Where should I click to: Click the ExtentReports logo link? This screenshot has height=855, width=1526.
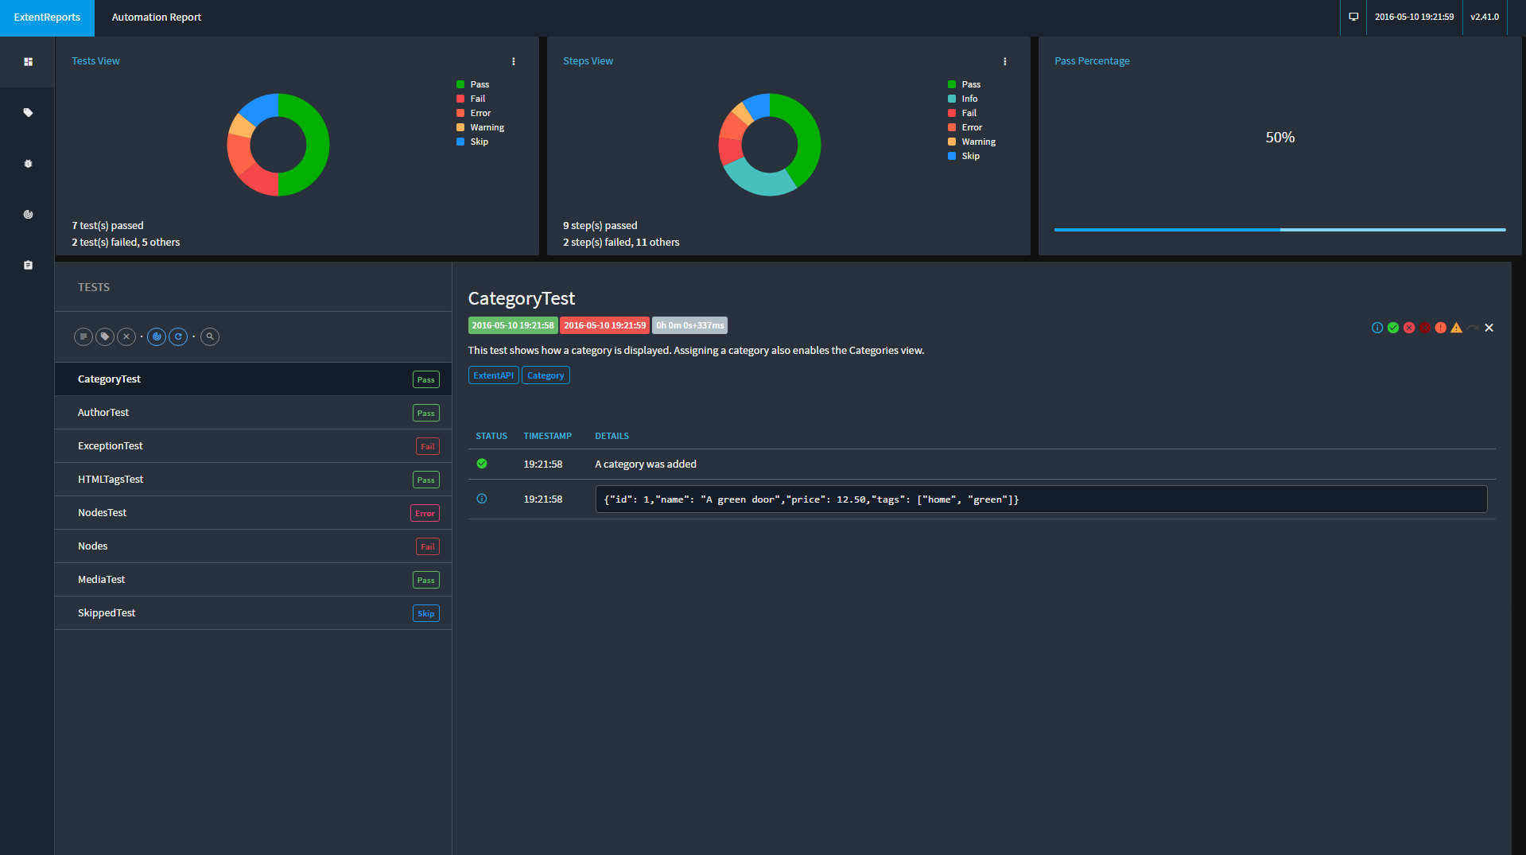pyautogui.click(x=47, y=17)
